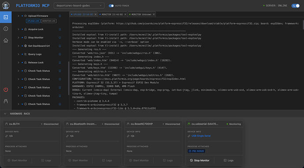Toggle the AUTO-TRACK switch
The height and width of the screenshot is (168, 304).
pos(111,6)
